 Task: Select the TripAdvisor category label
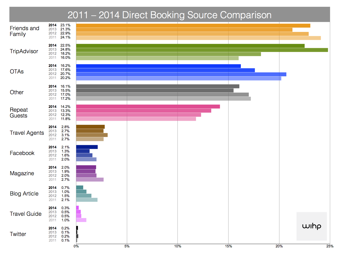pos(24,51)
